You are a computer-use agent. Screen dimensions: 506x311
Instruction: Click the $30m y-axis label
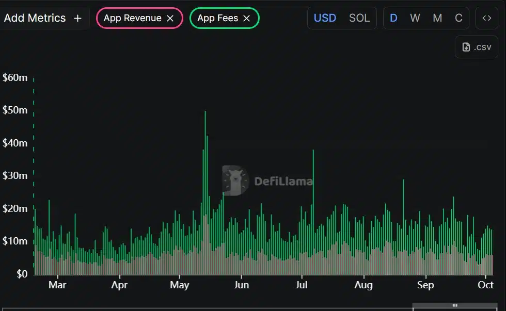click(x=15, y=176)
